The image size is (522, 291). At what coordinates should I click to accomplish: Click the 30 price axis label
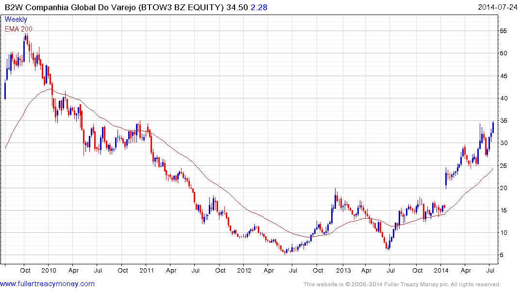504,143
